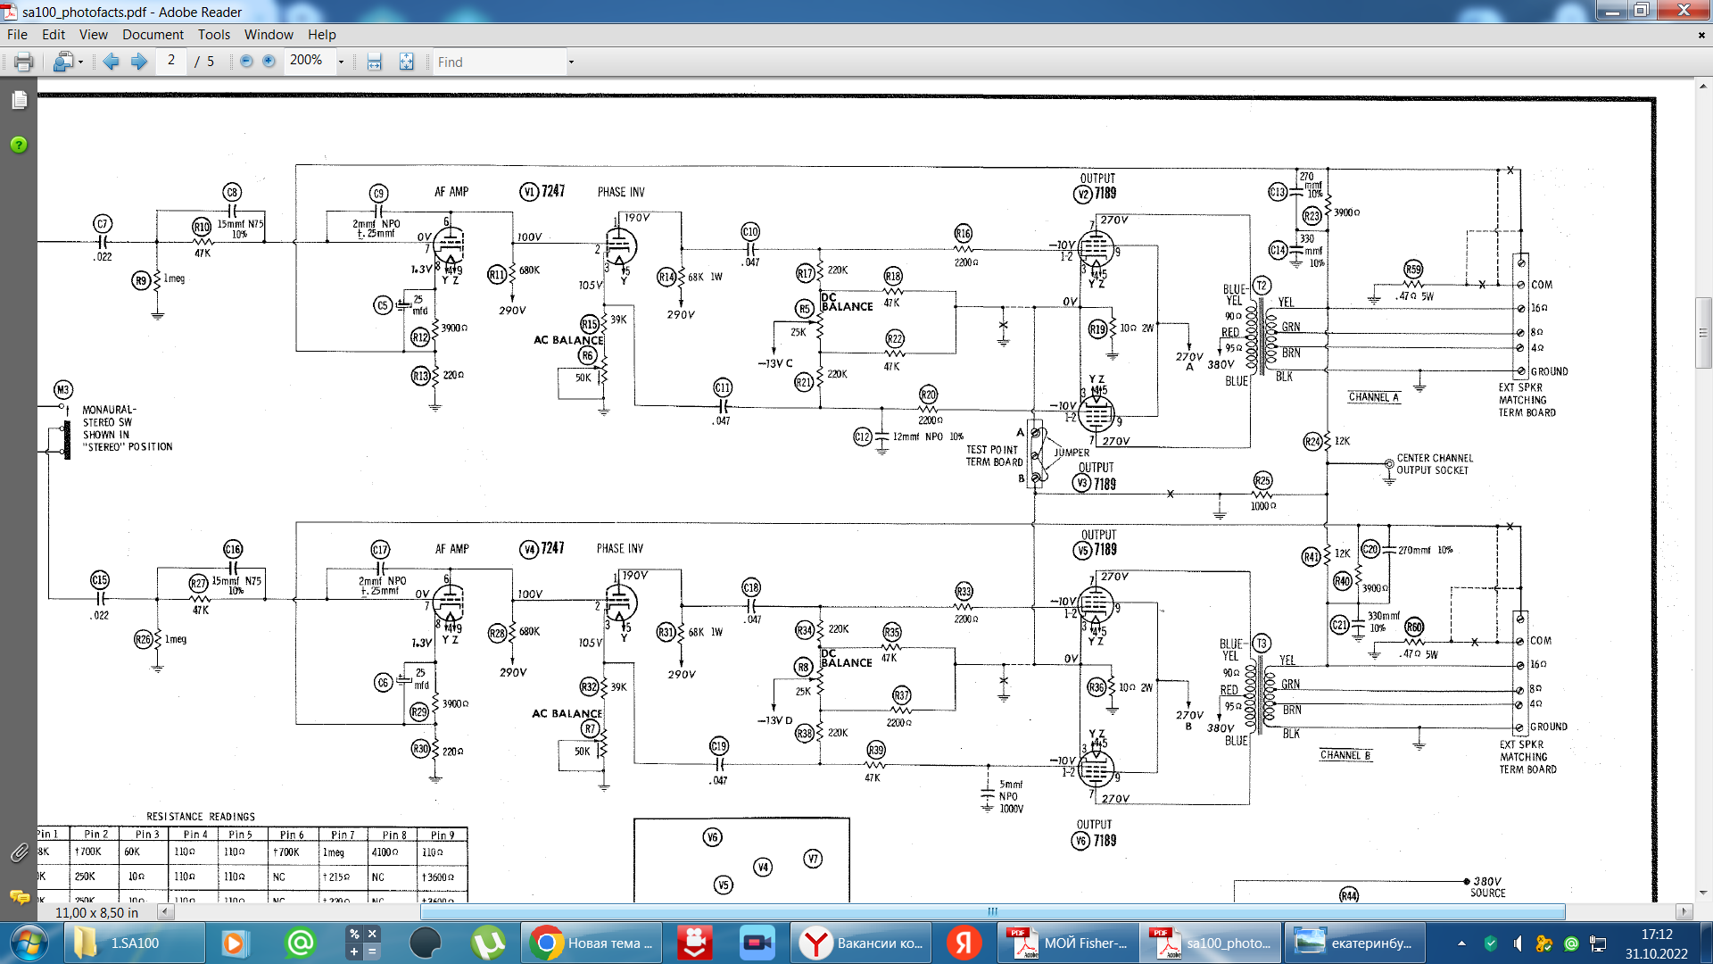Open the Pages panel in the navigation pane

click(x=19, y=100)
